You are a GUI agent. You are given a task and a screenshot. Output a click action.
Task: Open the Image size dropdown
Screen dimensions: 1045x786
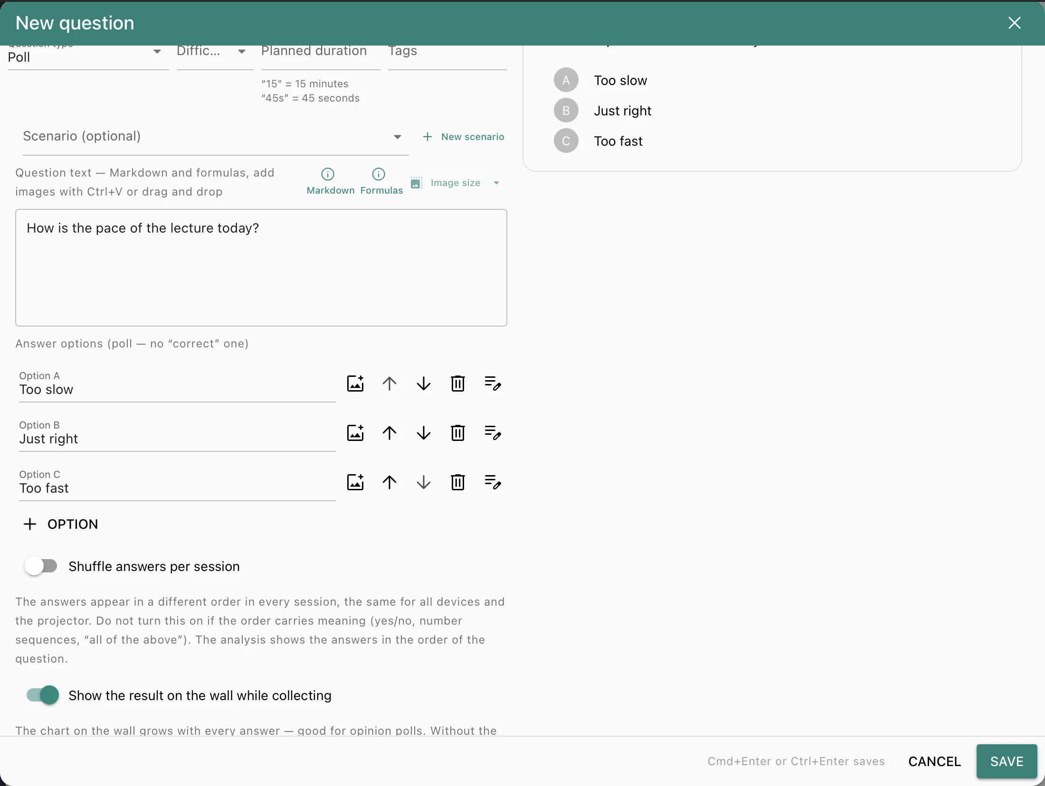[456, 183]
